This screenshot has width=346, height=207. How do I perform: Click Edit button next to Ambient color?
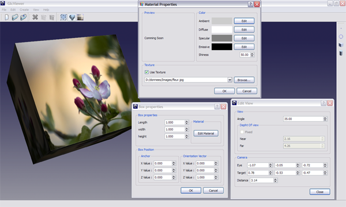coord(244,21)
